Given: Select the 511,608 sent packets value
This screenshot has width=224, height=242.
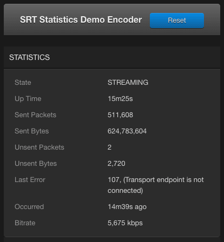Looking at the screenshot, I should pyautogui.click(x=120, y=115).
